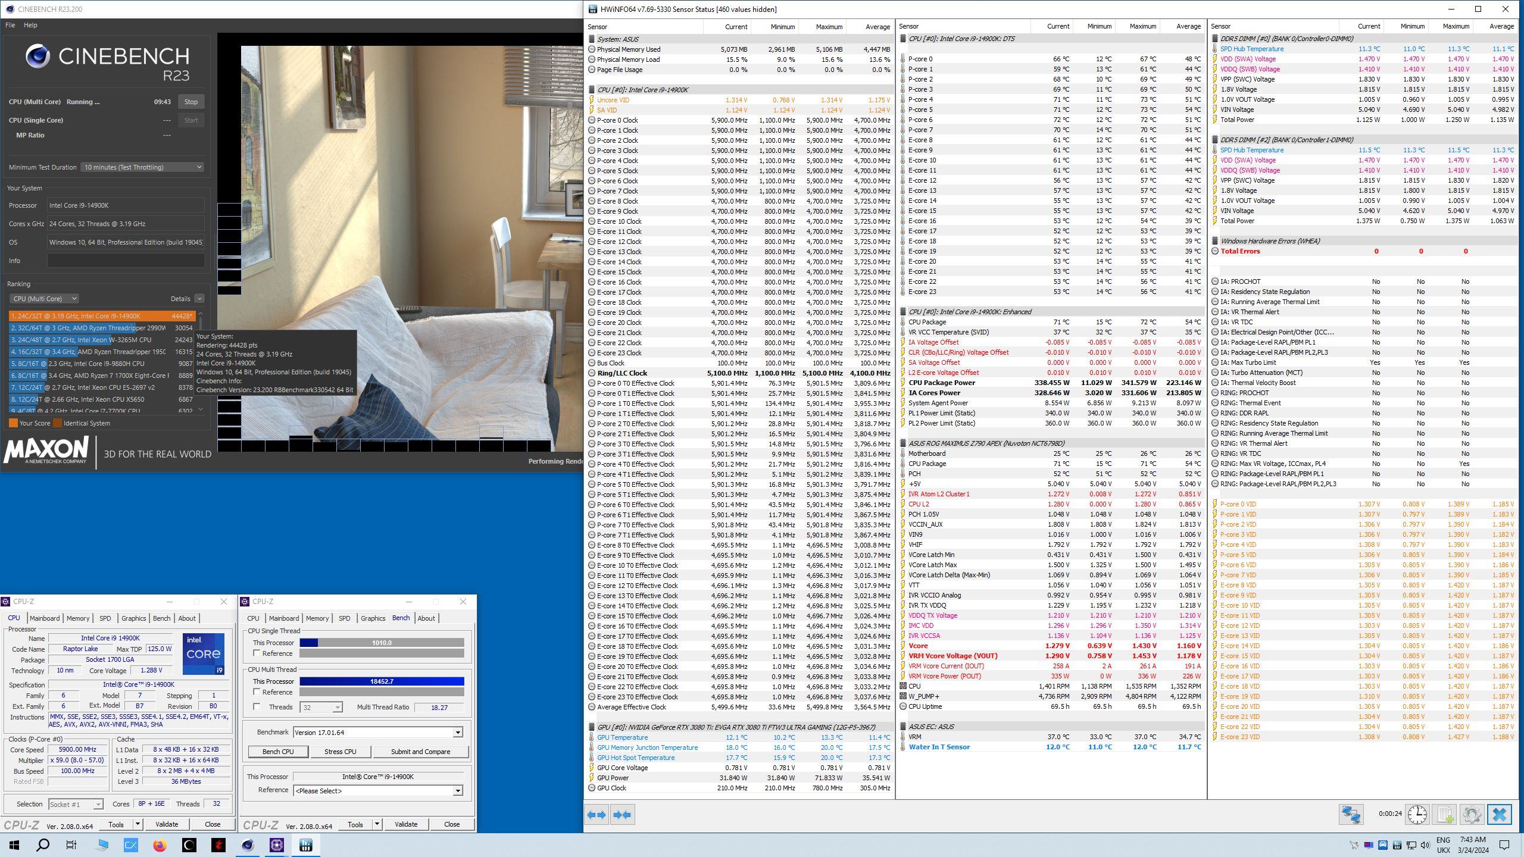
Task: Expand CPU (Multi Core) ranking dropdown
Action: click(x=43, y=299)
